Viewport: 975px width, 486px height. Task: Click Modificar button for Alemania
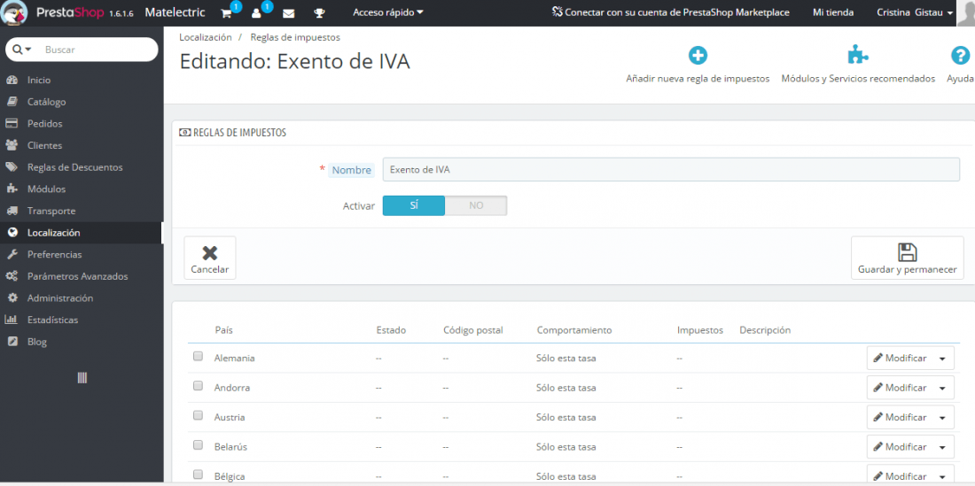point(900,359)
